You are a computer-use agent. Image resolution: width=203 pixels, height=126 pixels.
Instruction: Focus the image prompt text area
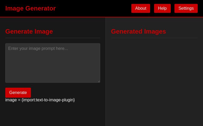coord(53,63)
